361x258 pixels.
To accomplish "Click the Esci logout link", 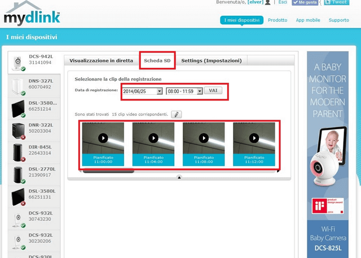I will (x=283, y=2).
